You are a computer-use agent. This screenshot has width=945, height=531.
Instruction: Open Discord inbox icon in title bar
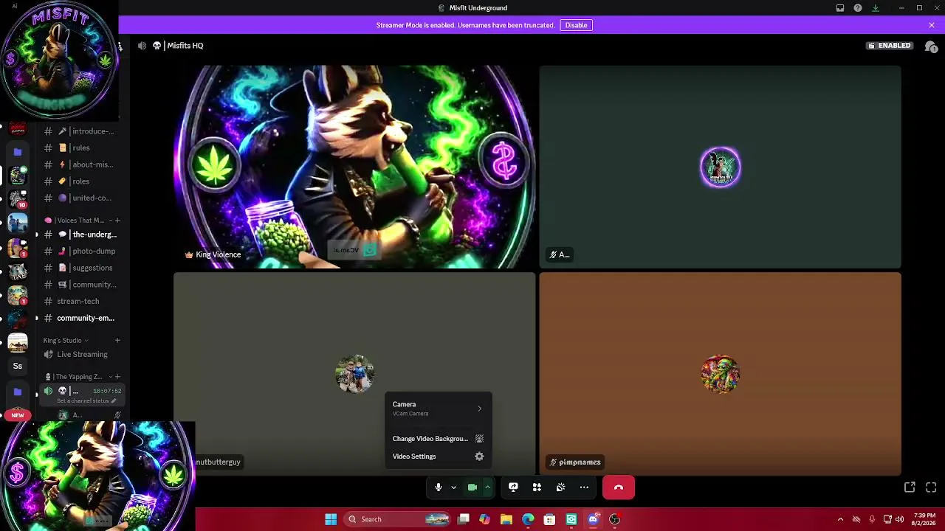click(x=840, y=8)
